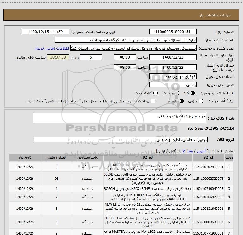The image size is (243, 235).
Task: Click the response deadline date 1400/12/21
Action: coord(173,57)
